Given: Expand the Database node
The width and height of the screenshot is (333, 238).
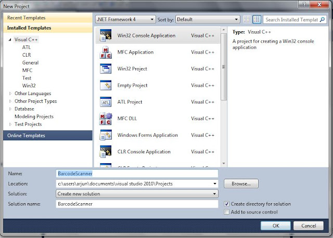Looking at the screenshot, I should tap(10, 109).
